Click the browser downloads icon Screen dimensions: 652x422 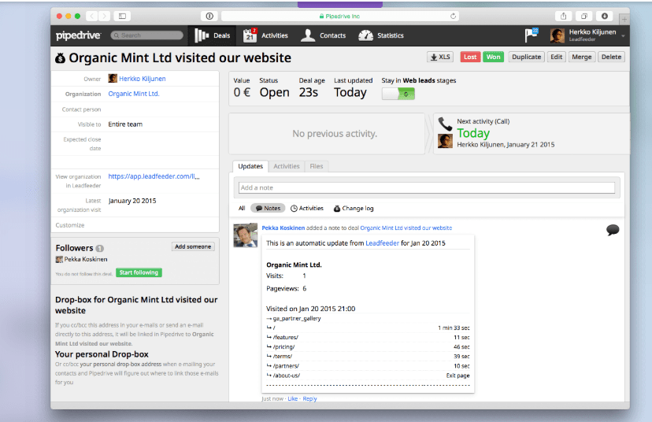pos(605,17)
